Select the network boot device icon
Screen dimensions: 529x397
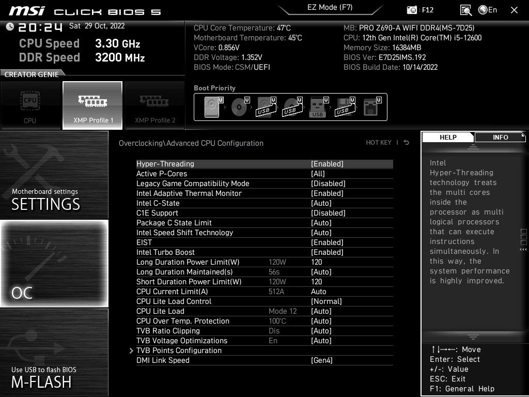tap(372, 107)
